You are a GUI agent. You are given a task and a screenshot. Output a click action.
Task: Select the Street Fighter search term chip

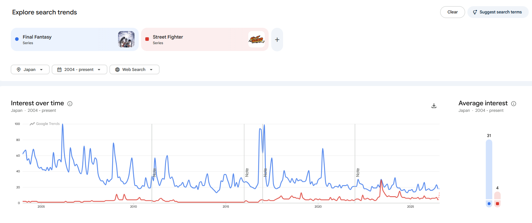(205, 40)
